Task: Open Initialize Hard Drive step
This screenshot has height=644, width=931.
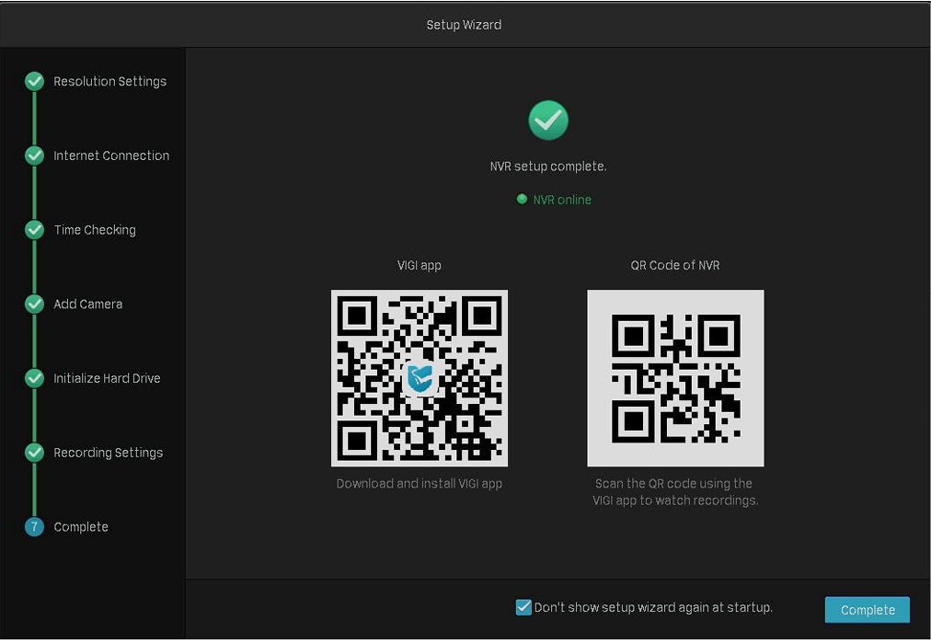Action: [107, 378]
